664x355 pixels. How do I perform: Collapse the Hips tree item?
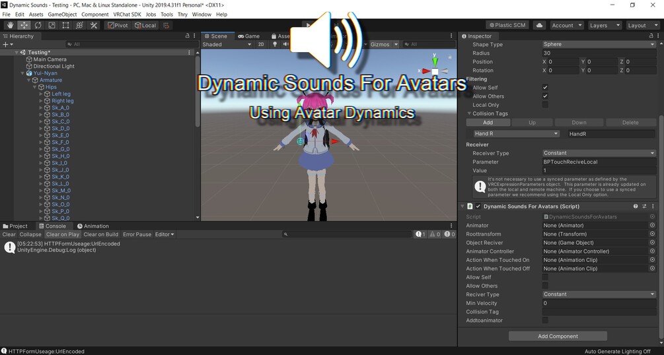(x=35, y=87)
